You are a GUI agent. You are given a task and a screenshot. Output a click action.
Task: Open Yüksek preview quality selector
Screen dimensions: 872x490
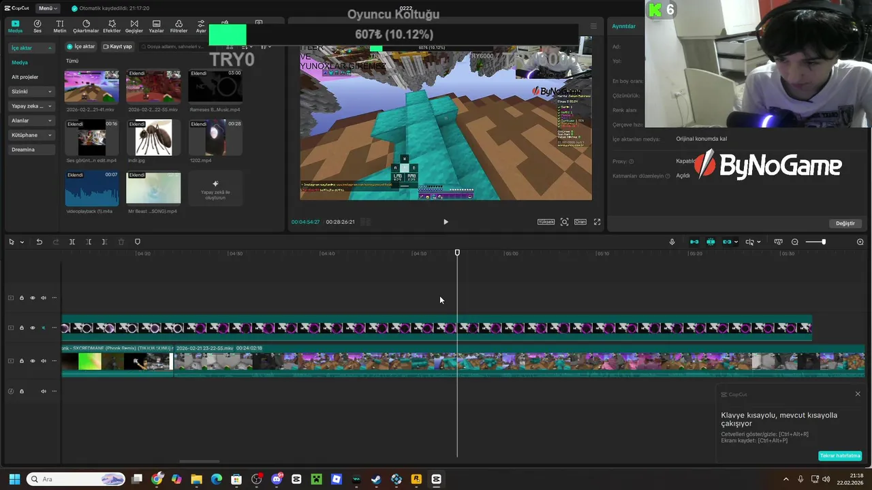pos(546,222)
